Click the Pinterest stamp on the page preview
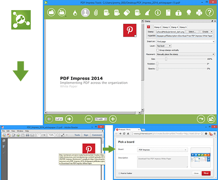Viewport: 218px width, 180px height. point(130,30)
